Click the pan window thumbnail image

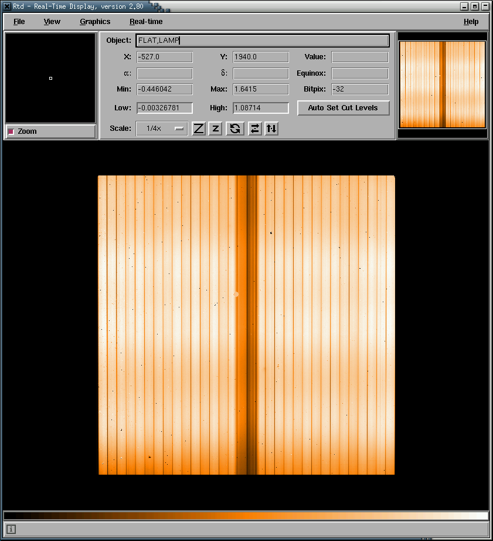pos(443,84)
